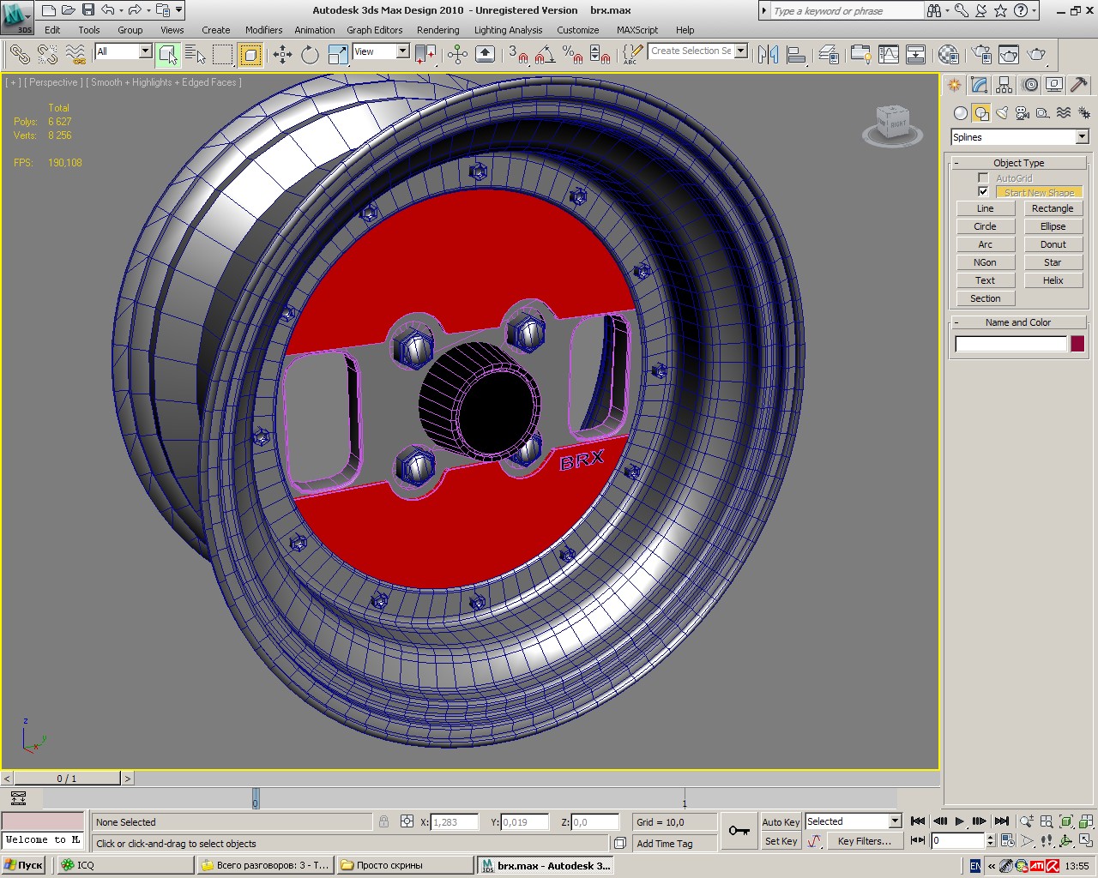Open reference coordinate View dropdown
This screenshot has width=1098, height=878.
402,51
